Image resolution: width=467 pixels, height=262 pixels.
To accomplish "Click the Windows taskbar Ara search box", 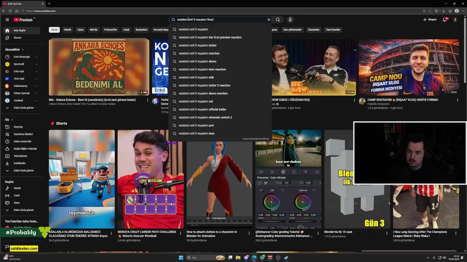I will (x=206, y=258).
